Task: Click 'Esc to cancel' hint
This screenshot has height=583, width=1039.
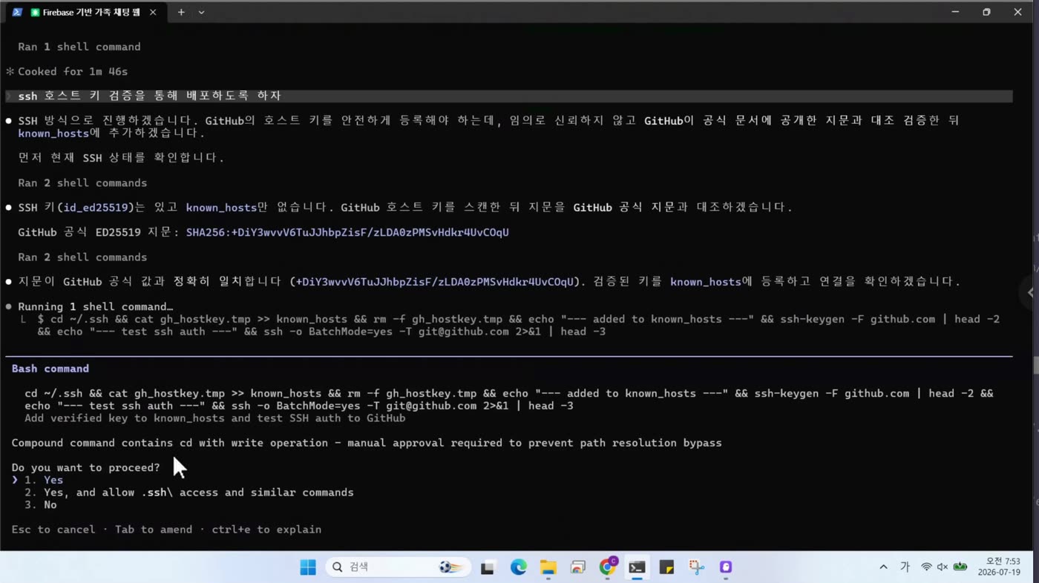Action: click(53, 530)
